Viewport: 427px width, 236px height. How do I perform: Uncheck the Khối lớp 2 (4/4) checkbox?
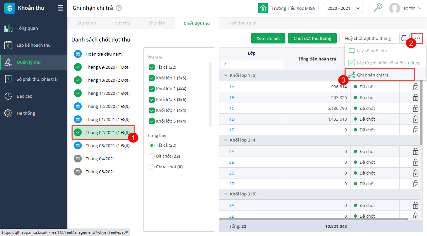coord(151,89)
